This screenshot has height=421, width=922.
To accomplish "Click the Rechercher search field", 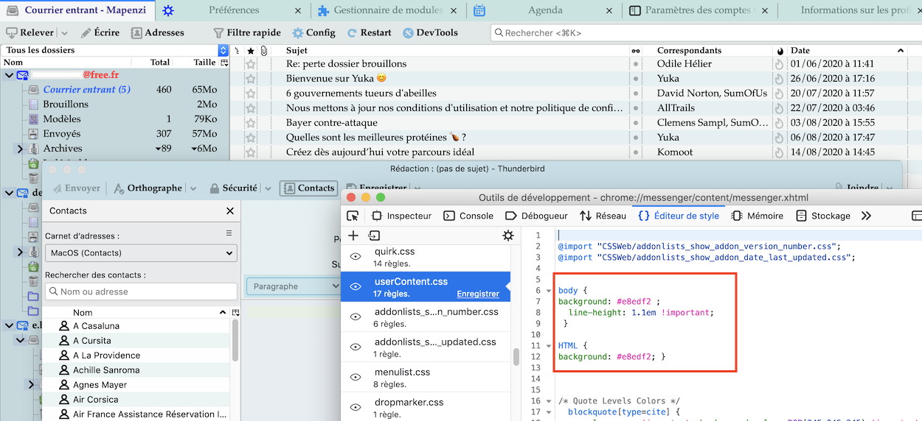I will click(704, 33).
